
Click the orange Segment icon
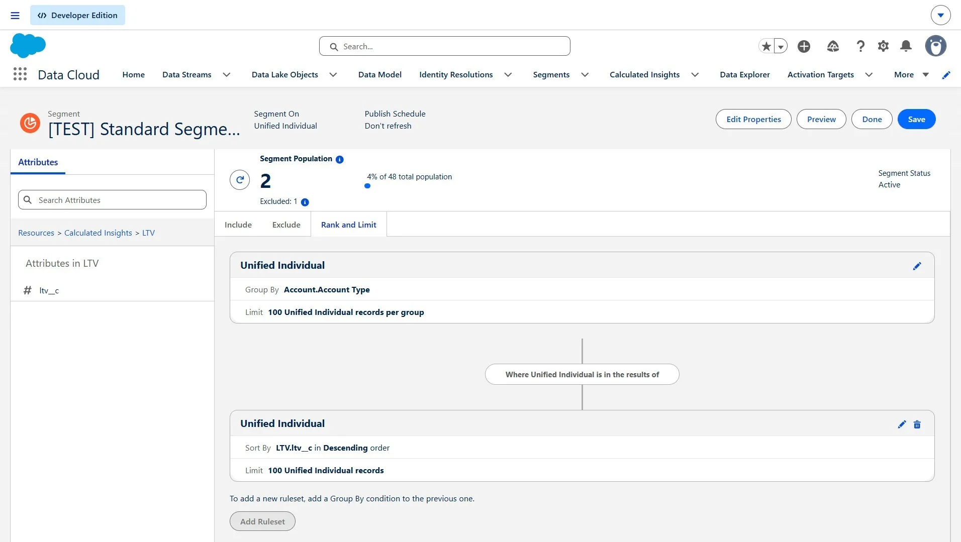(x=30, y=123)
